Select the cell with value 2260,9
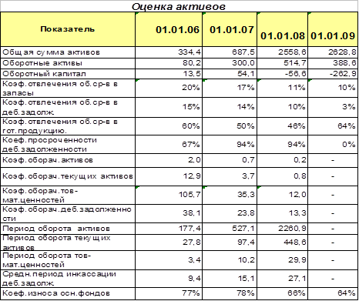The width and height of the screenshot is (359, 301). (282, 229)
